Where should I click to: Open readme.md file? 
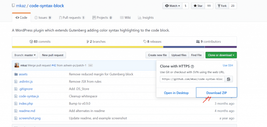pyautogui.click(x=27, y=111)
